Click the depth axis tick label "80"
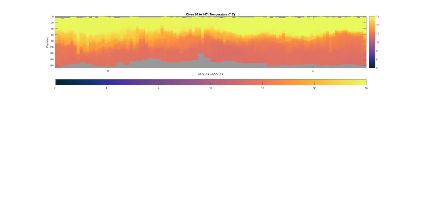 pos(52,41)
